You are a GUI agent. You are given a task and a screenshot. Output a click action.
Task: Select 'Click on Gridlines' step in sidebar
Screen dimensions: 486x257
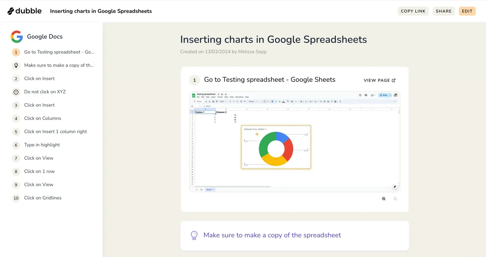pyautogui.click(x=43, y=198)
